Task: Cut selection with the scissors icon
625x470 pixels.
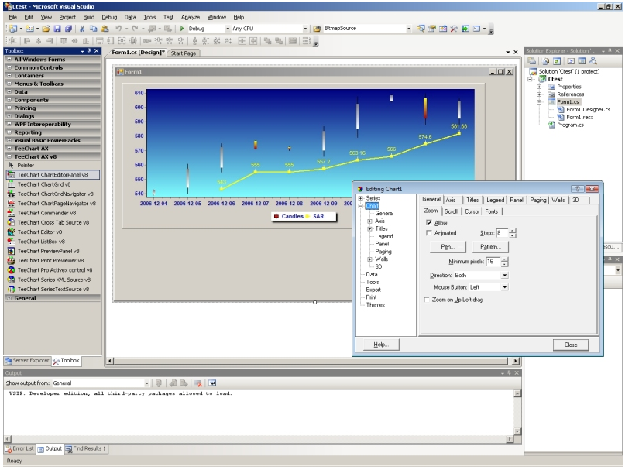Action: 82,29
